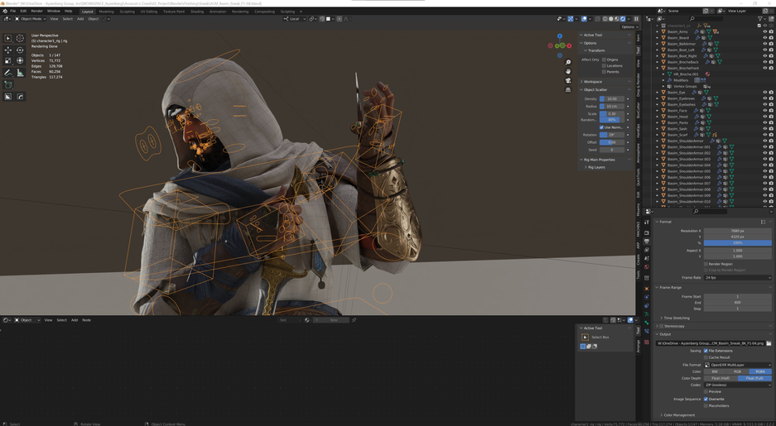The height and width of the screenshot is (426, 776).
Task: Enable the Origins checkbox under Affect Only
Action: pos(605,60)
